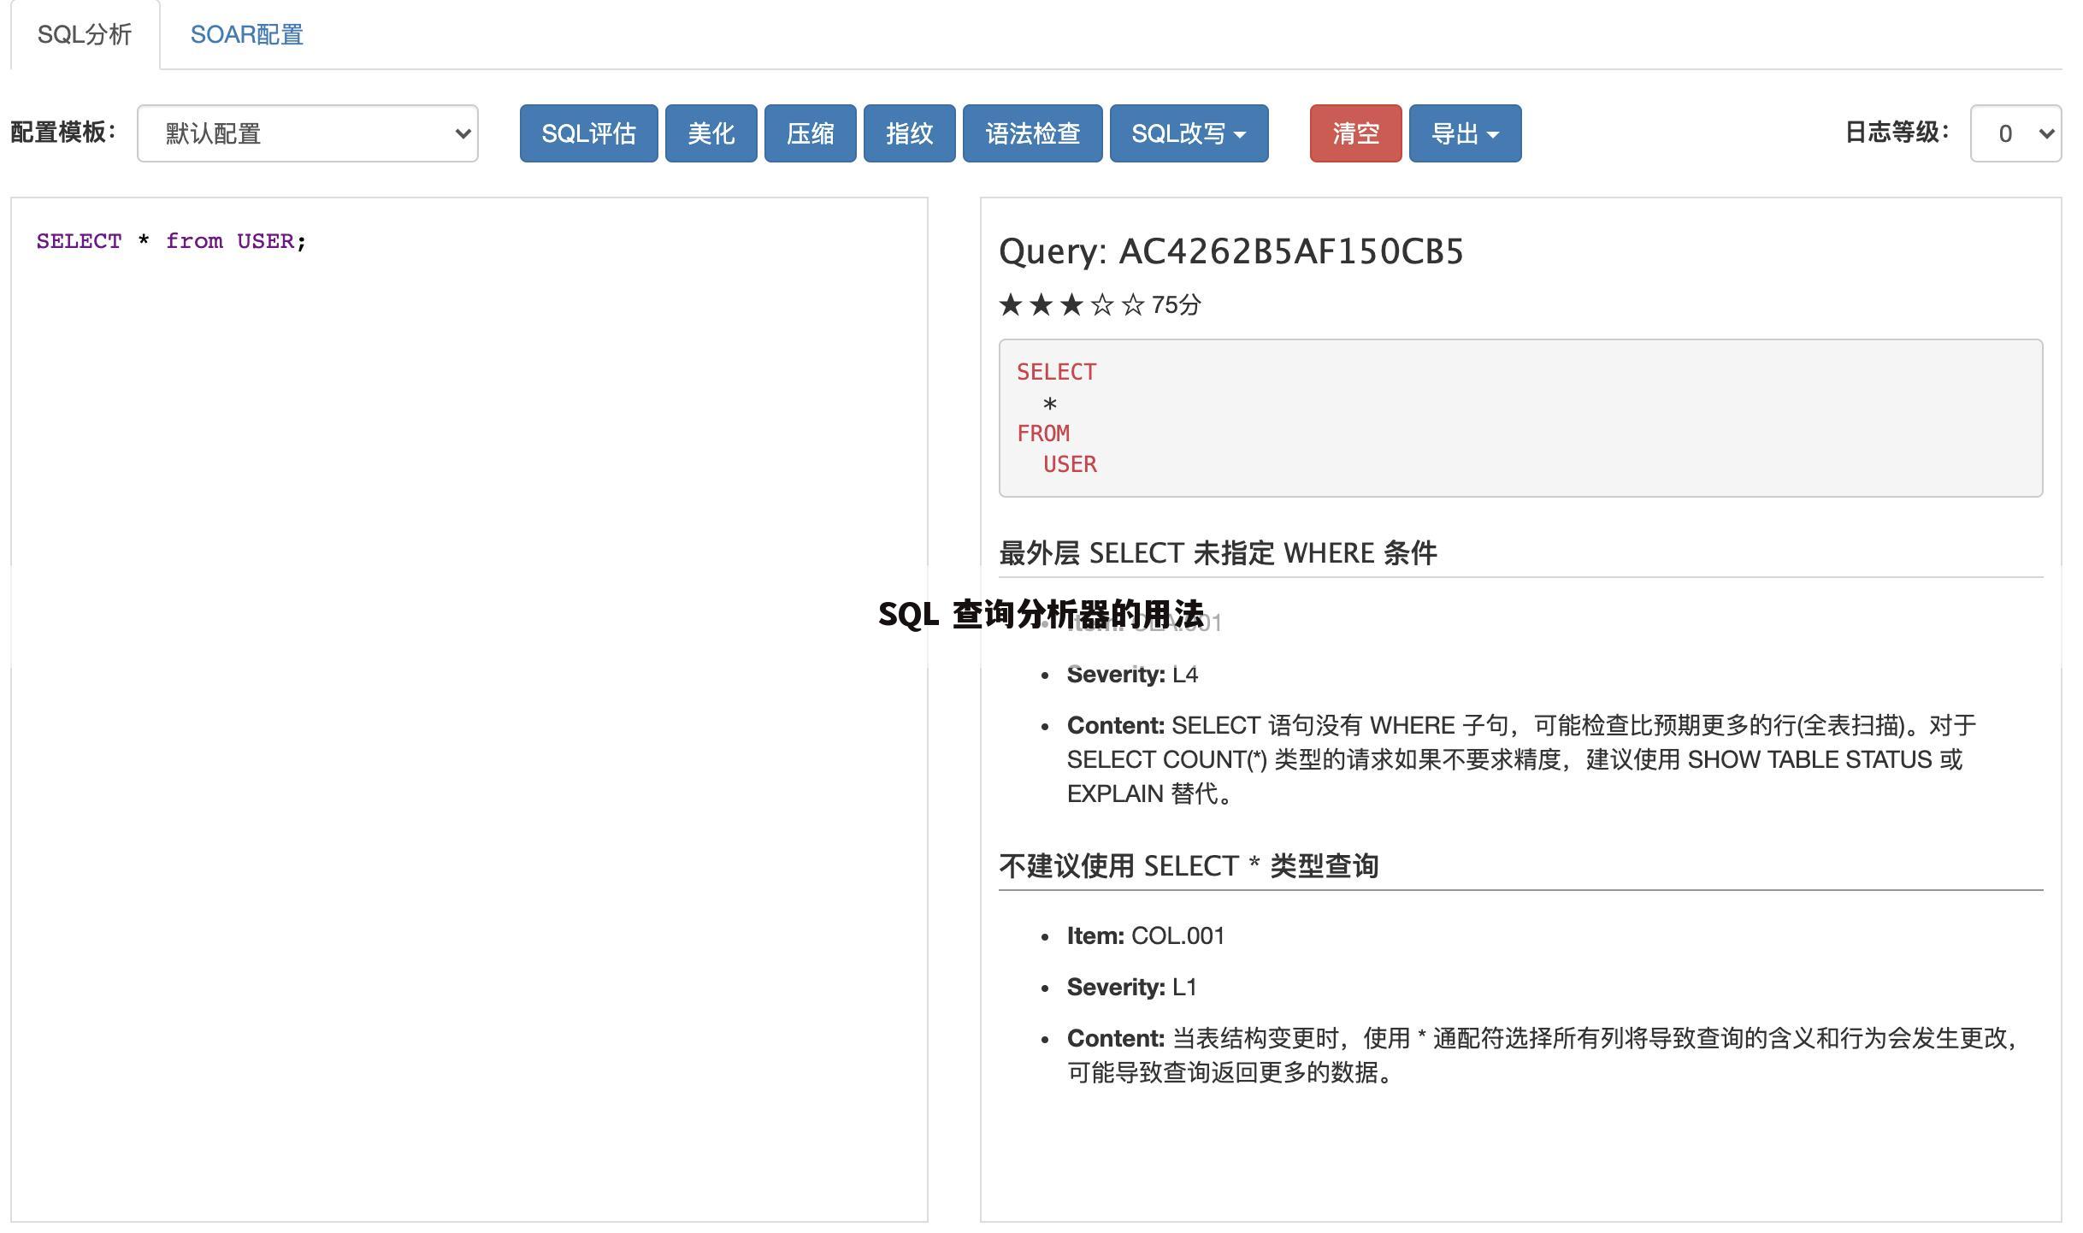This screenshot has height=1233, width=2083.
Task: Click the Severity: L4 line
Action: click(x=1132, y=675)
